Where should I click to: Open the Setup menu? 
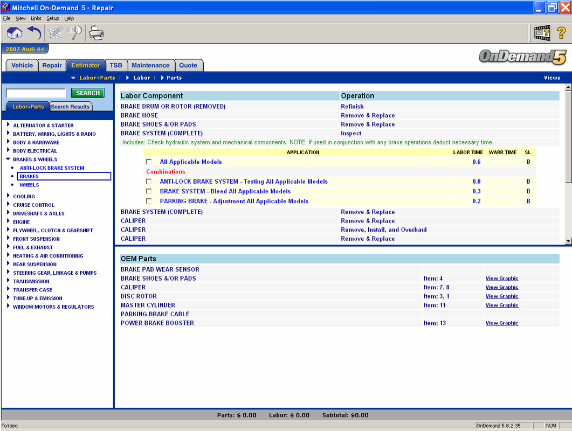click(x=52, y=18)
